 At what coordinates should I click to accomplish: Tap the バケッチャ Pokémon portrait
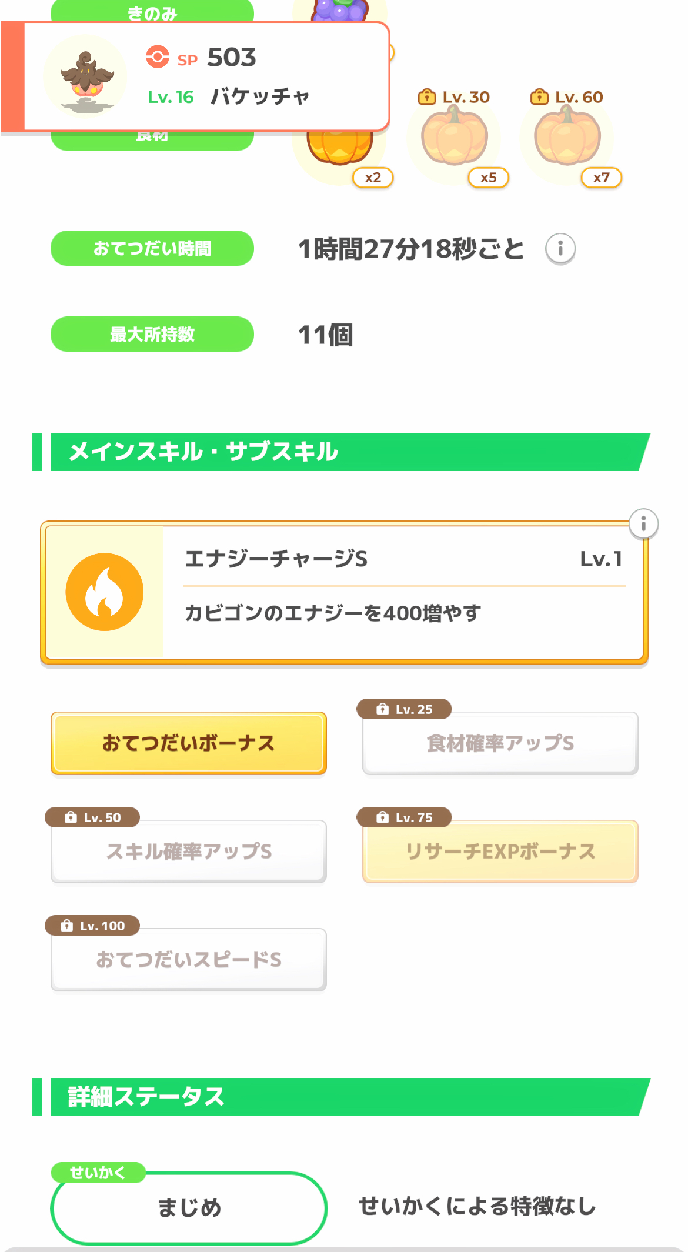tap(86, 76)
